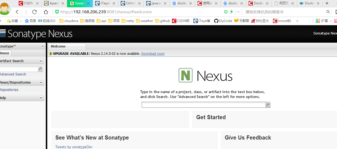Open a new browser tab with plus
Viewport: 337px width, 149px height.
327,3
